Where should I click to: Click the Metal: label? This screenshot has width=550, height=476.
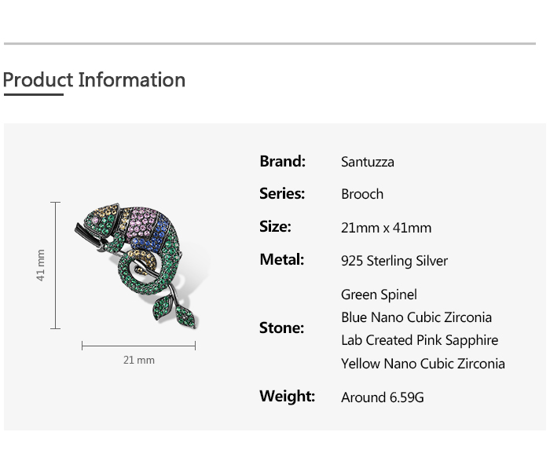coord(281,260)
